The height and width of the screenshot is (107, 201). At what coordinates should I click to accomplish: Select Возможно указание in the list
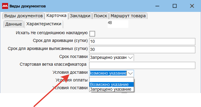112,84
